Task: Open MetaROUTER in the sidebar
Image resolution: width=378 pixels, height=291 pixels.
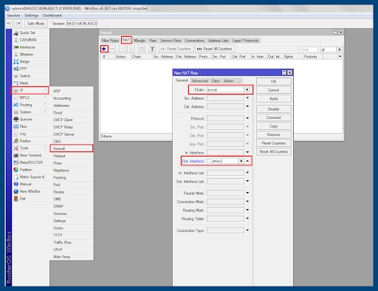Action: [31, 162]
